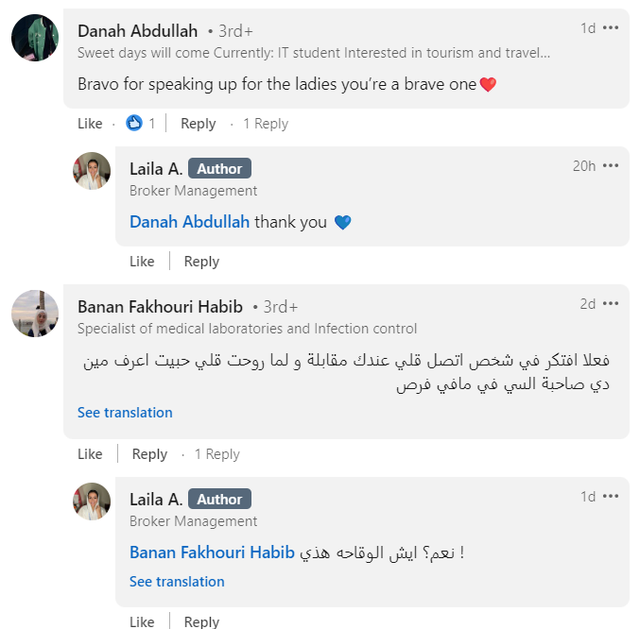This screenshot has height=629, width=640.
Task: Open Danah Abdullah's comment options menu
Action: click(611, 28)
